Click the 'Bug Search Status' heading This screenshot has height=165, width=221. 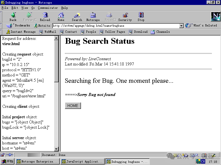pyautogui.click(x=100, y=41)
